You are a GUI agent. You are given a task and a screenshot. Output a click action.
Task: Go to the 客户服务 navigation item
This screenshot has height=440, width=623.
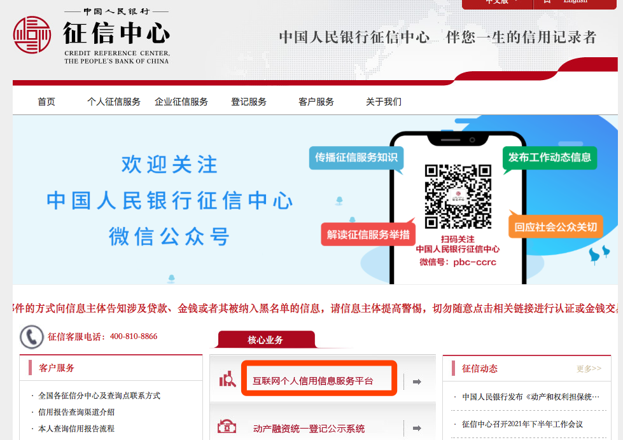pyautogui.click(x=316, y=102)
